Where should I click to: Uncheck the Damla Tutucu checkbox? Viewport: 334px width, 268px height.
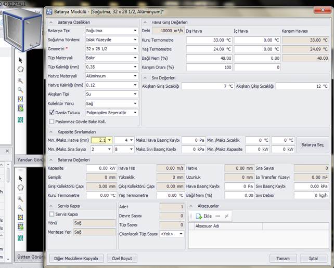52,113
